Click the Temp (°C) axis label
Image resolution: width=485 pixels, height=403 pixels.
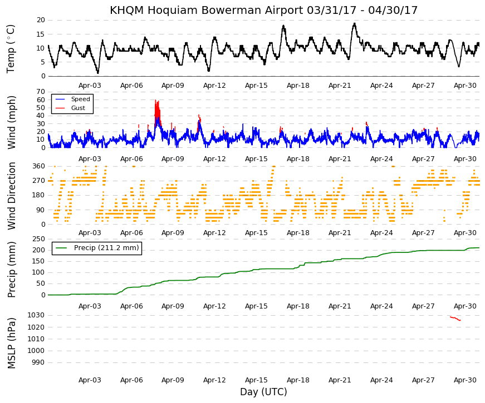tap(11, 49)
